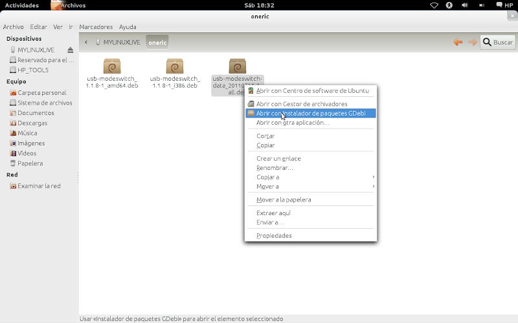Go back with the orange left arrow
The image size is (518, 323).
458,42
